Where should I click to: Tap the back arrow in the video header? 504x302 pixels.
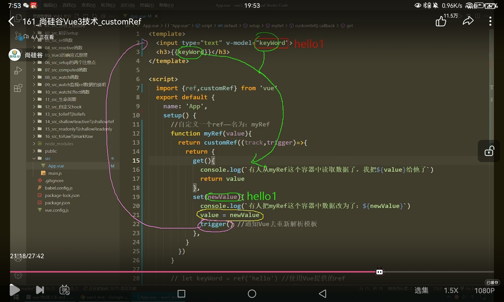tap(11, 21)
